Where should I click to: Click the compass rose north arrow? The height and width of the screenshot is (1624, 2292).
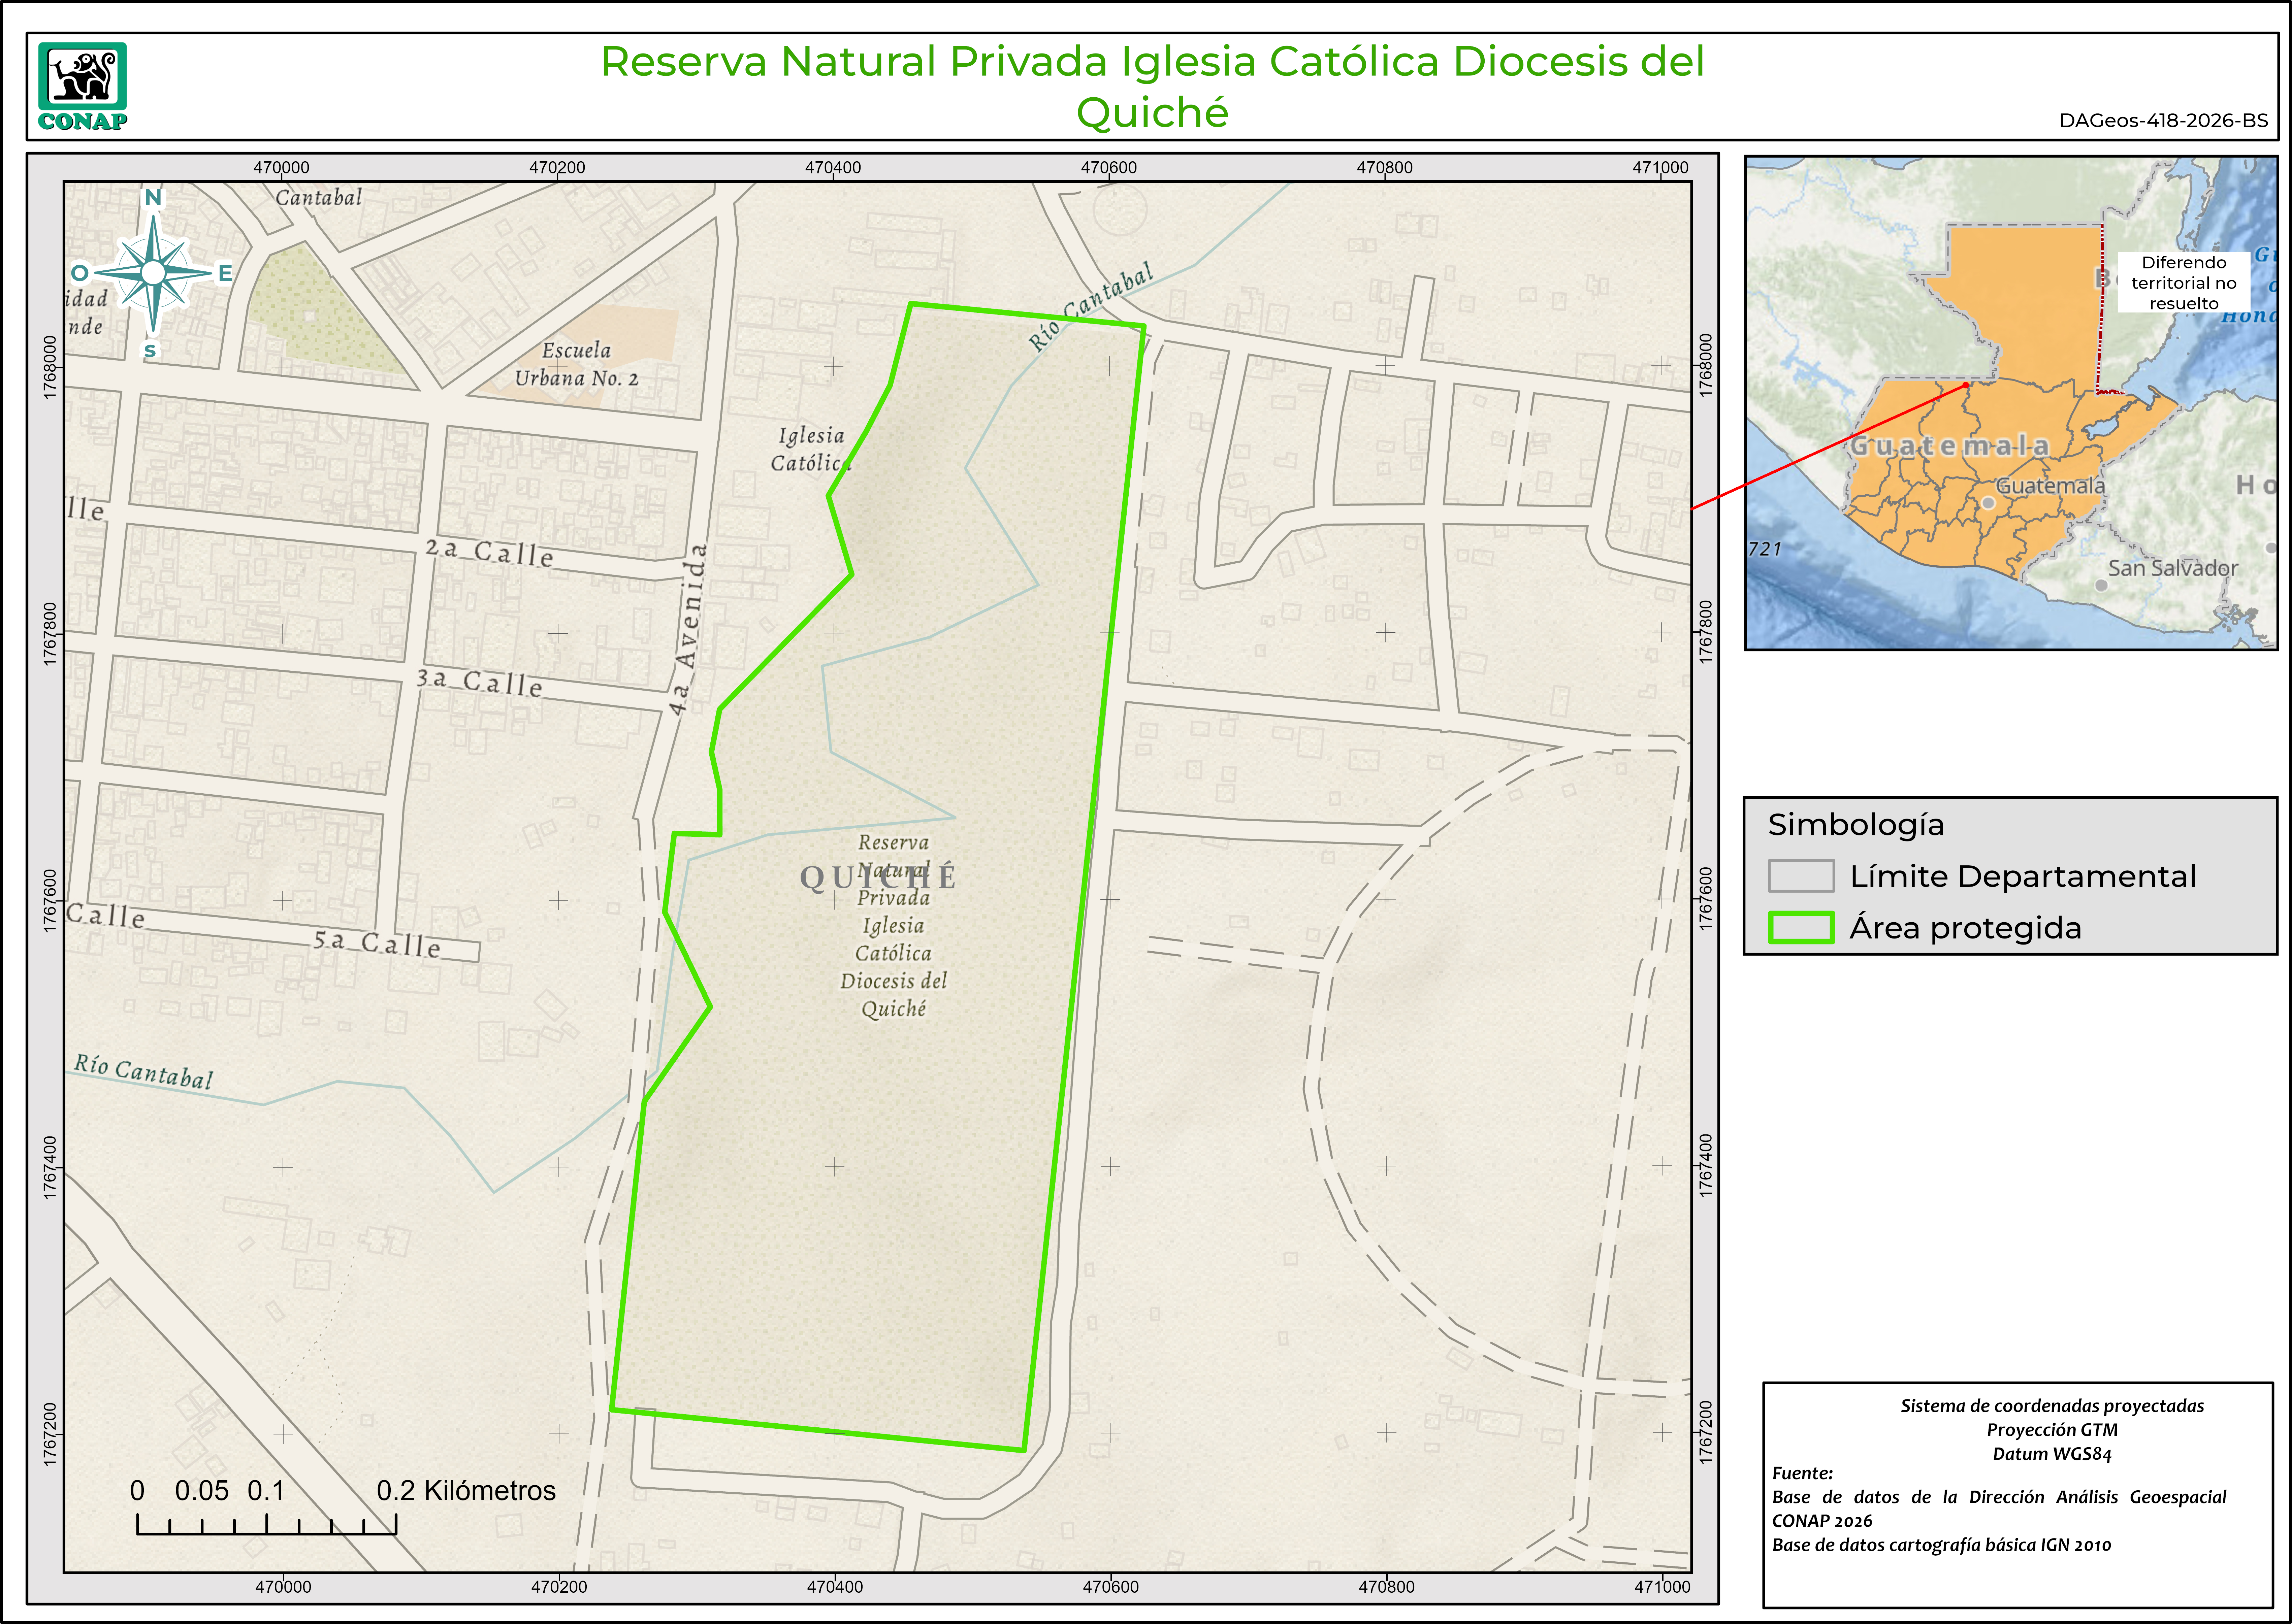153,272
